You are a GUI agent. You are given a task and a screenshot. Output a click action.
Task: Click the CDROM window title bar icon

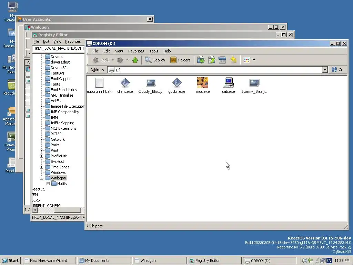click(89, 43)
